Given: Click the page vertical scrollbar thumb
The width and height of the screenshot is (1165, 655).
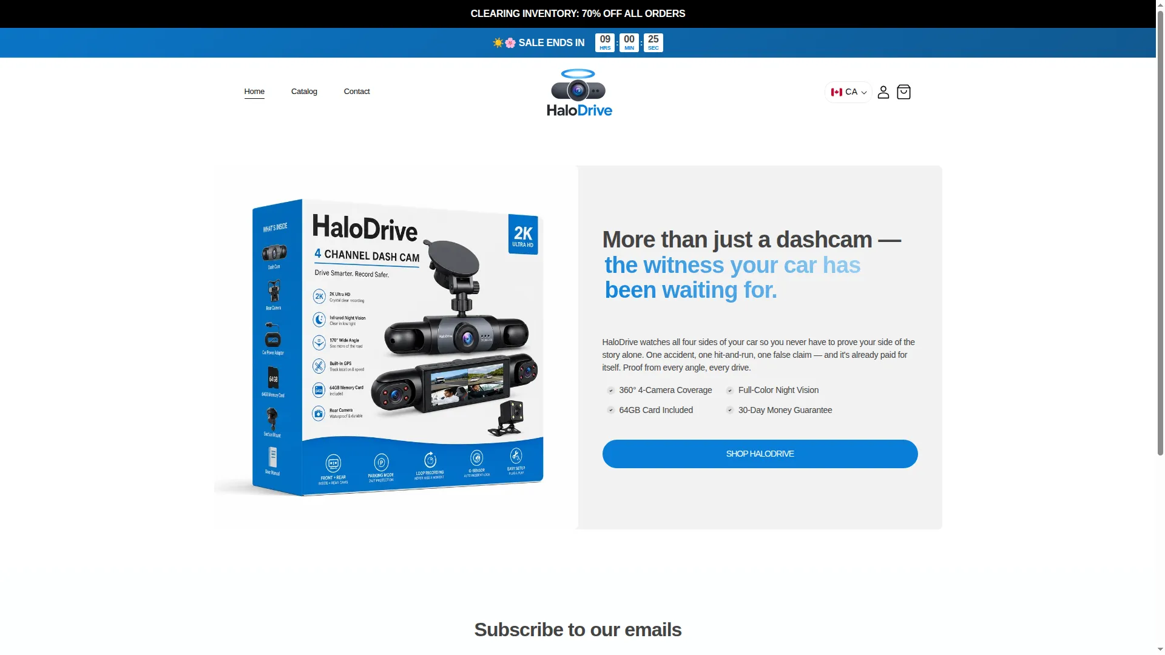Looking at the screenshot, I should [x=1160, y=232].
